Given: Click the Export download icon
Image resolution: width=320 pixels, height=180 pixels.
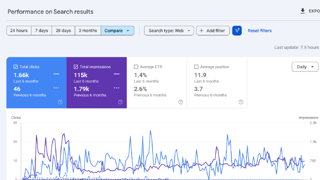Looking at the screenshot, I should (x=303, y=11).
